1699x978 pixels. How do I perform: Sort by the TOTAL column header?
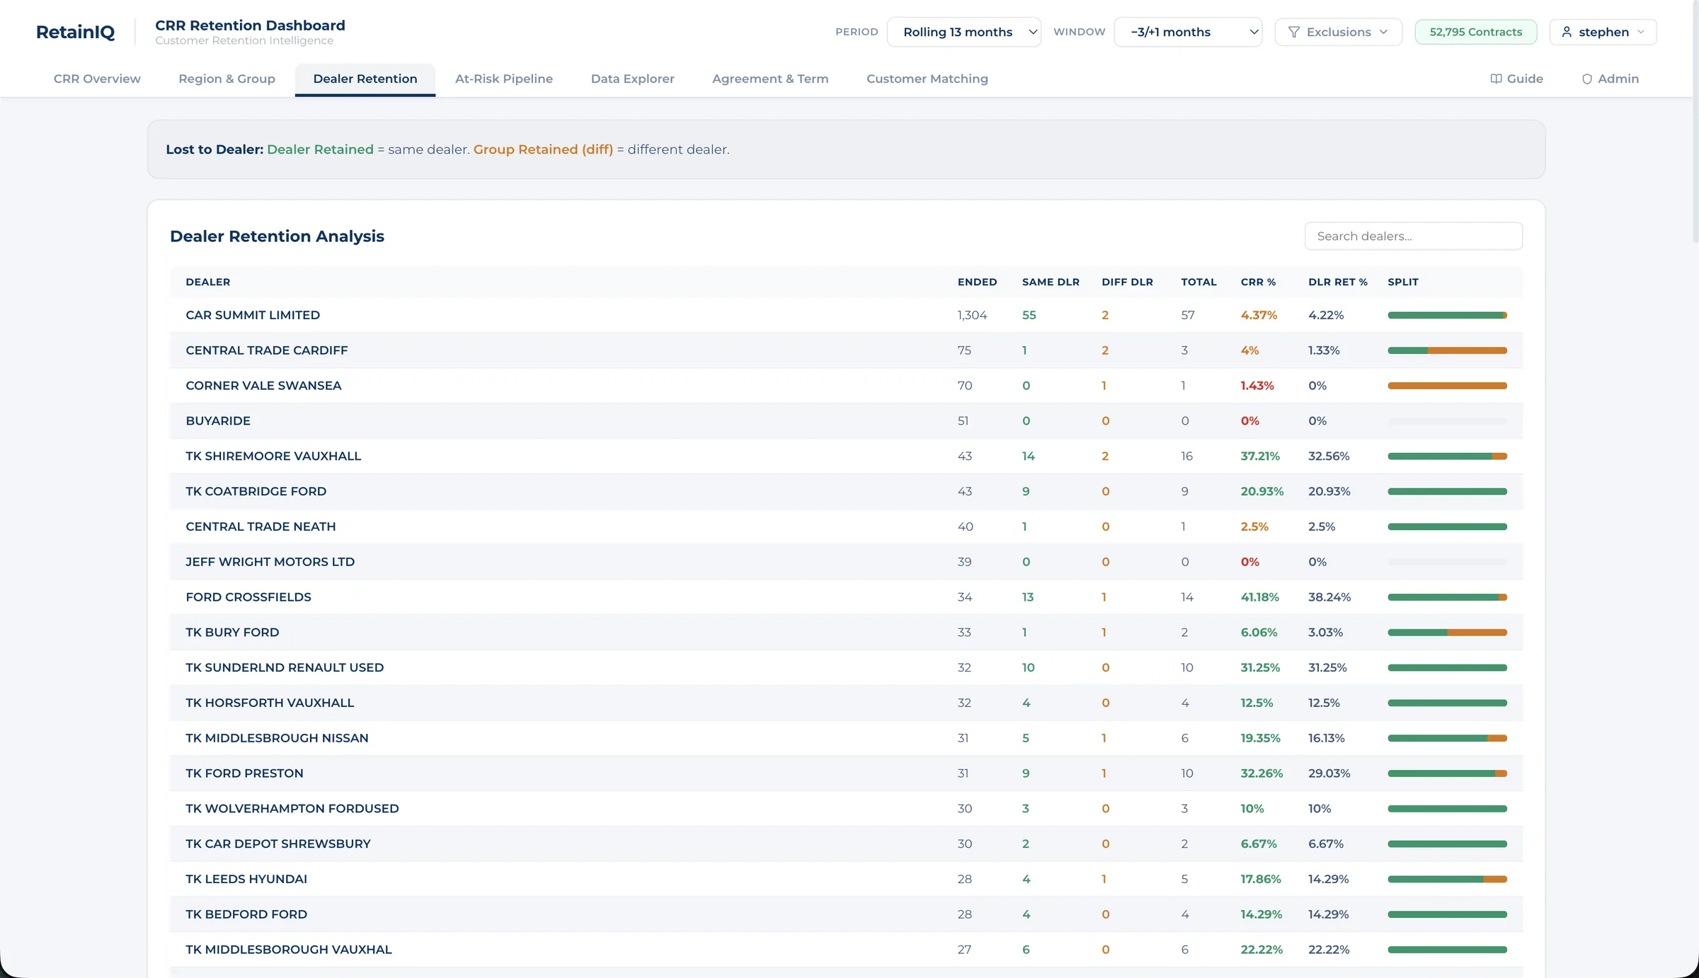point(1199,282)
